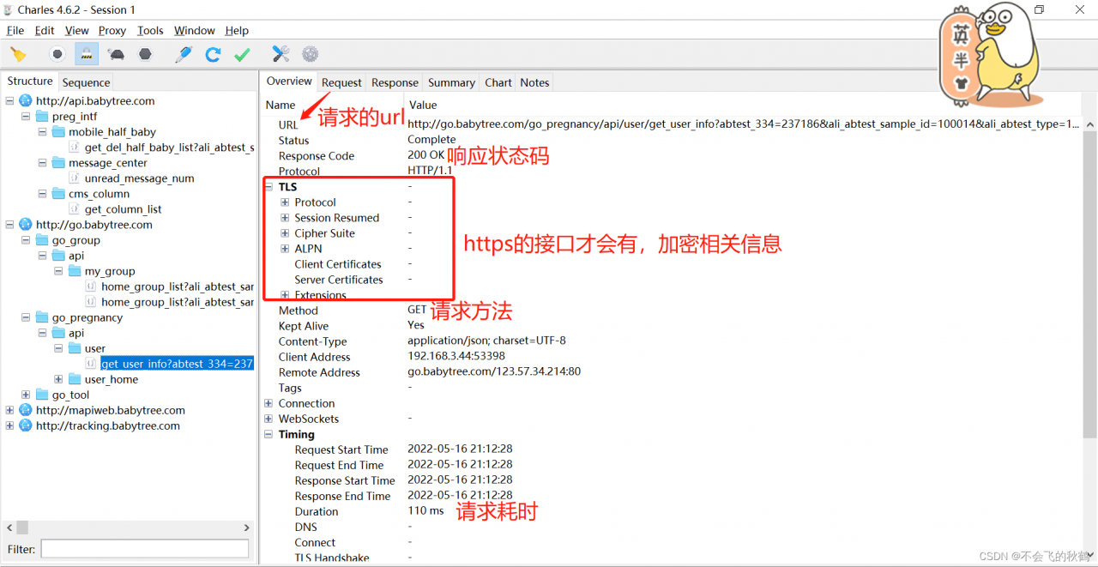This screenshot has height=567, width=1098.
Task: Expand the http://tracking.babytree.com host node
Action: (x=10, y=425)
